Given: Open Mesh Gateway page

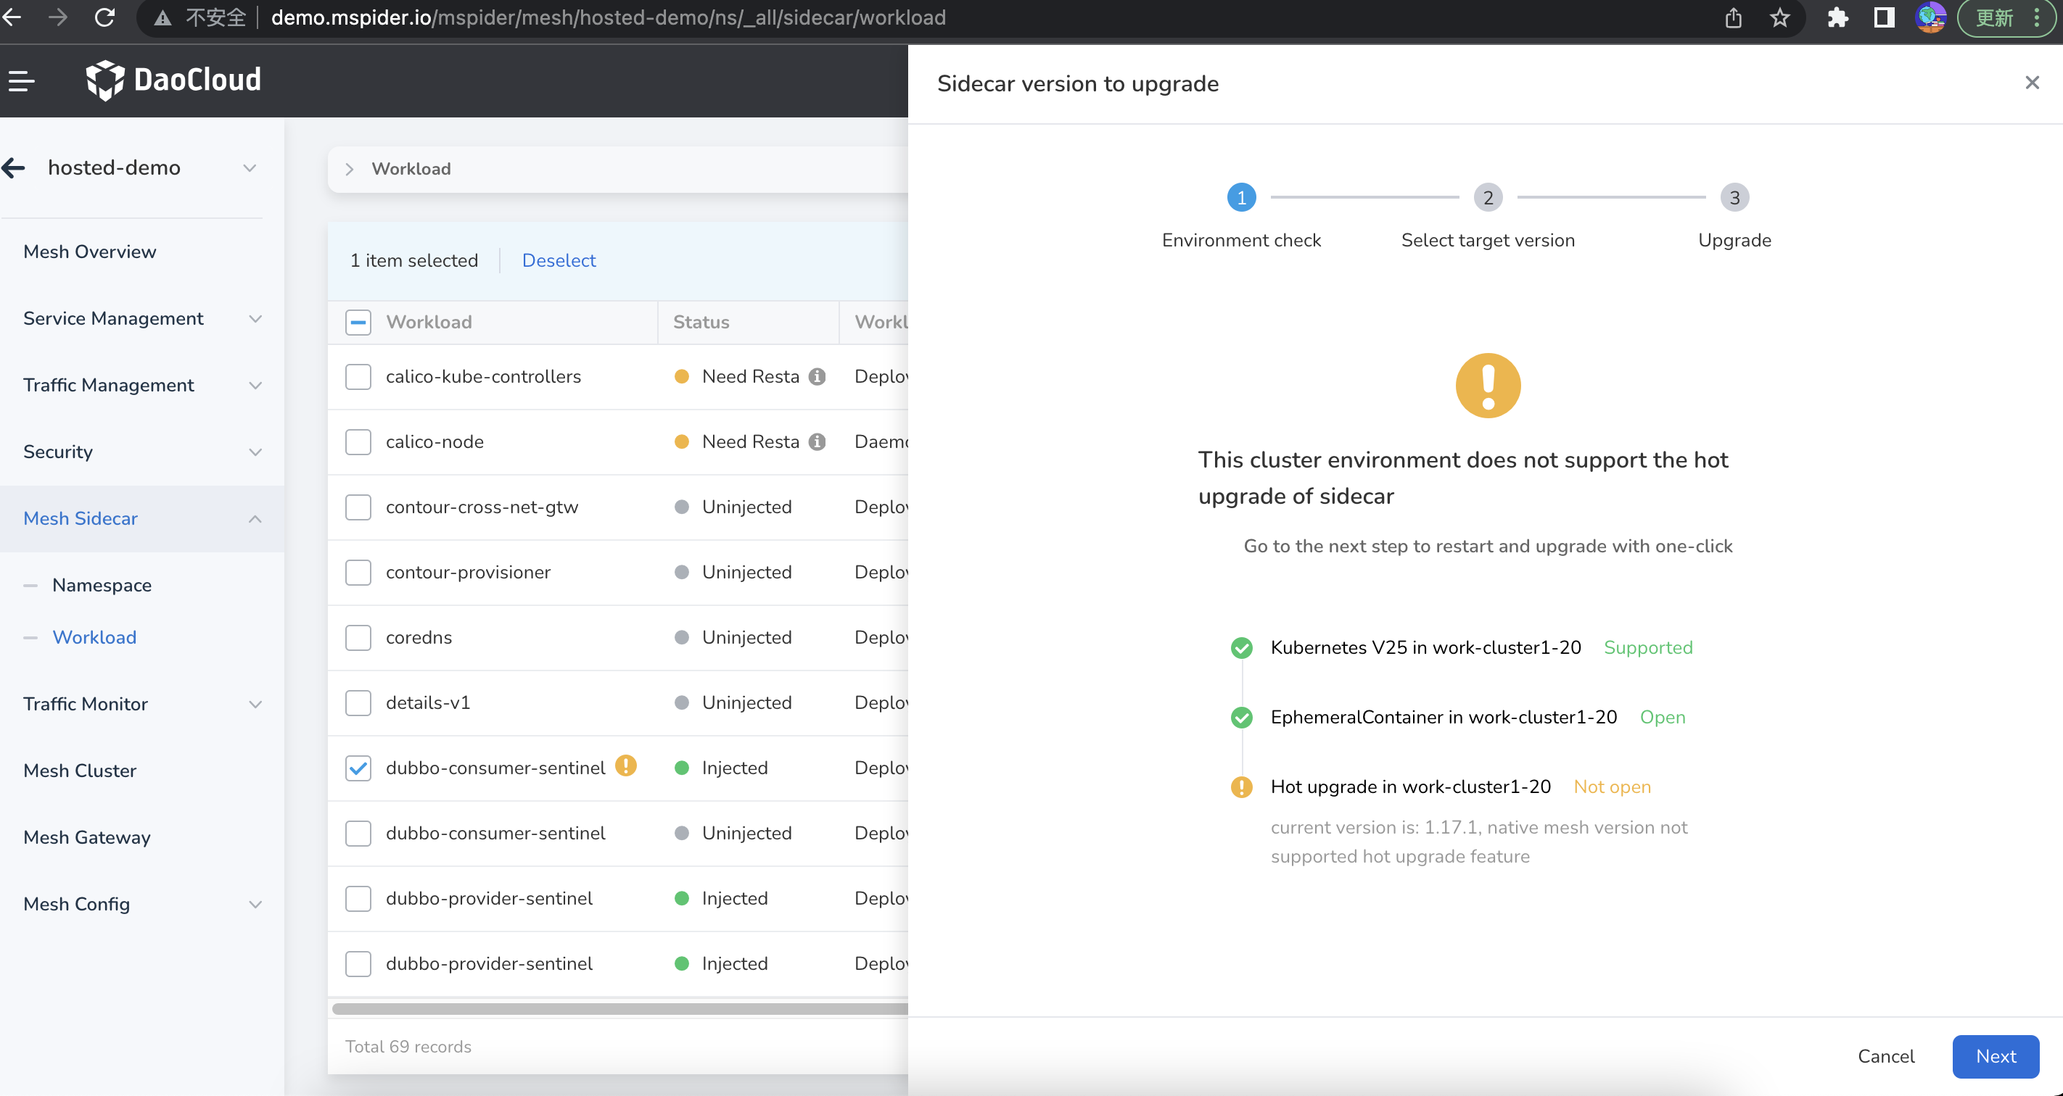Looking at the screenshot, I should [87, 838].
